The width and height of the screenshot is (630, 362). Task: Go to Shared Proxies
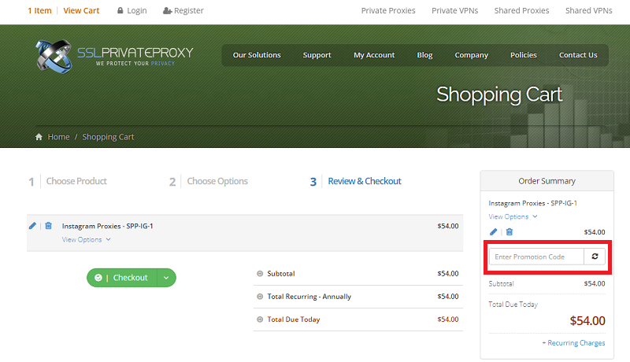521,10
